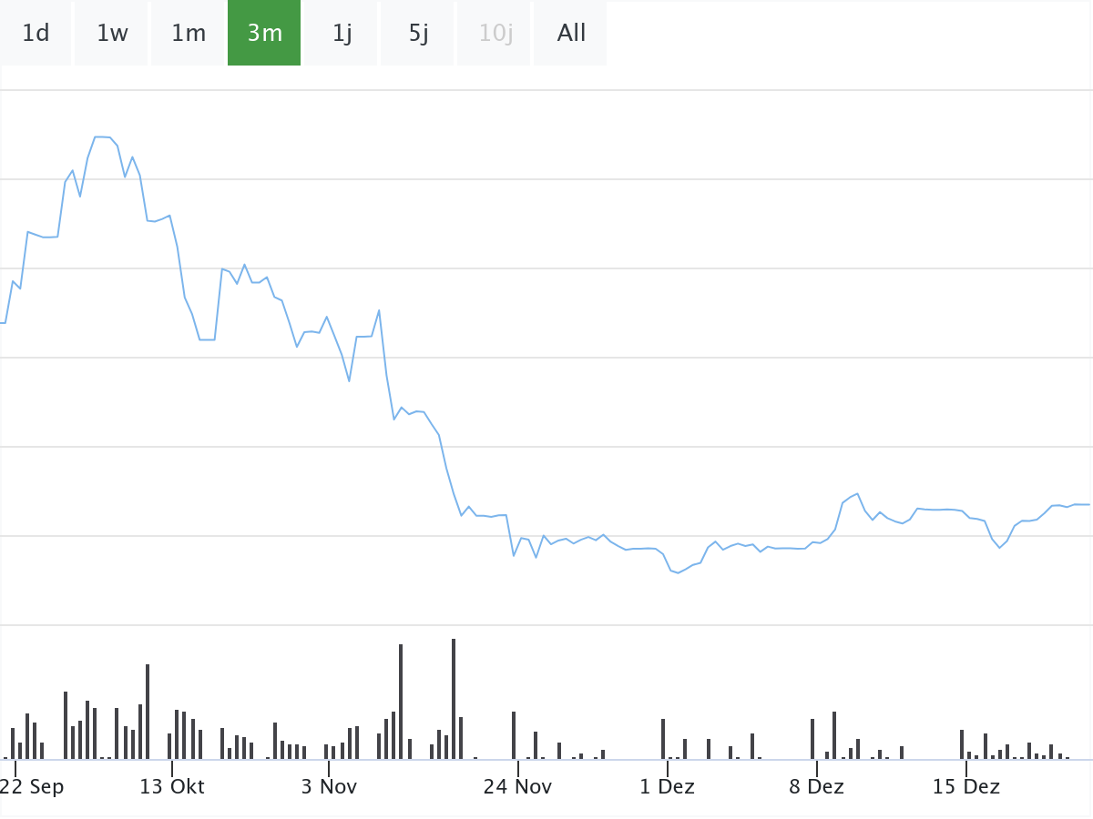Screen dimensions: 1093x819
Task: Click the 8 Dez date label
Action: point(816,786)
